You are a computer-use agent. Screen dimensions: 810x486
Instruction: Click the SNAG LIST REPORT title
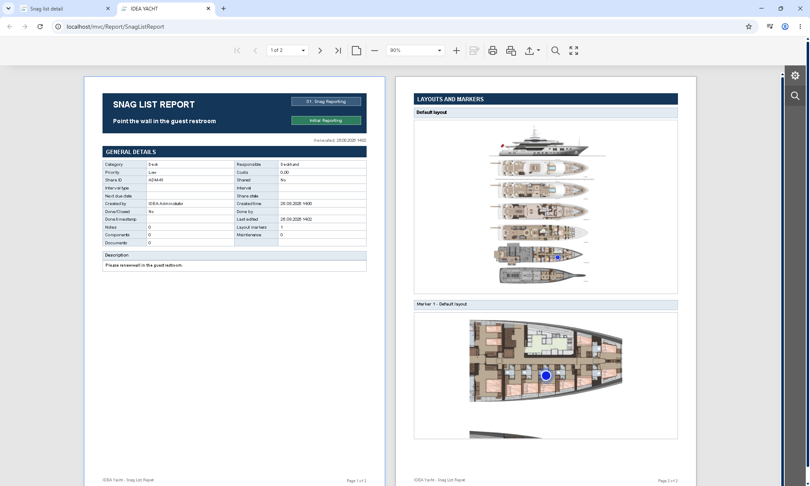(154, 105)
